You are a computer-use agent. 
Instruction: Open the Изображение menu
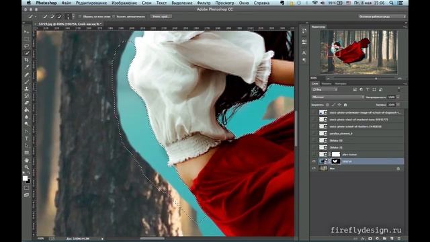(124, 3)
